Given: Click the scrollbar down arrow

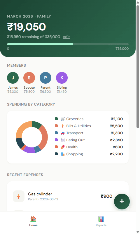Looking at the screenshot, I should (x=138, y=232).
